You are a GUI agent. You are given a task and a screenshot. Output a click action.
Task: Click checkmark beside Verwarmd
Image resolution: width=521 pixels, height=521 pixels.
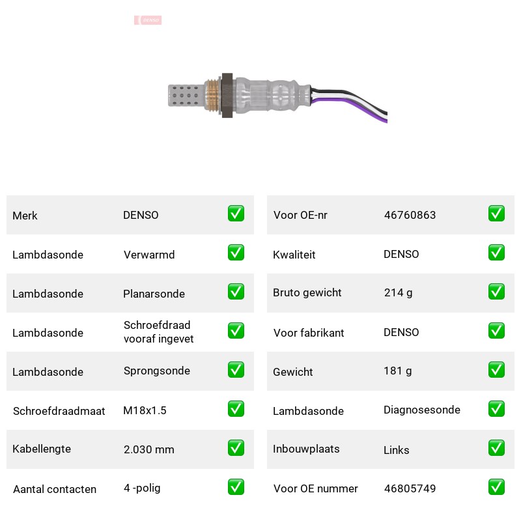pos(236,253)
